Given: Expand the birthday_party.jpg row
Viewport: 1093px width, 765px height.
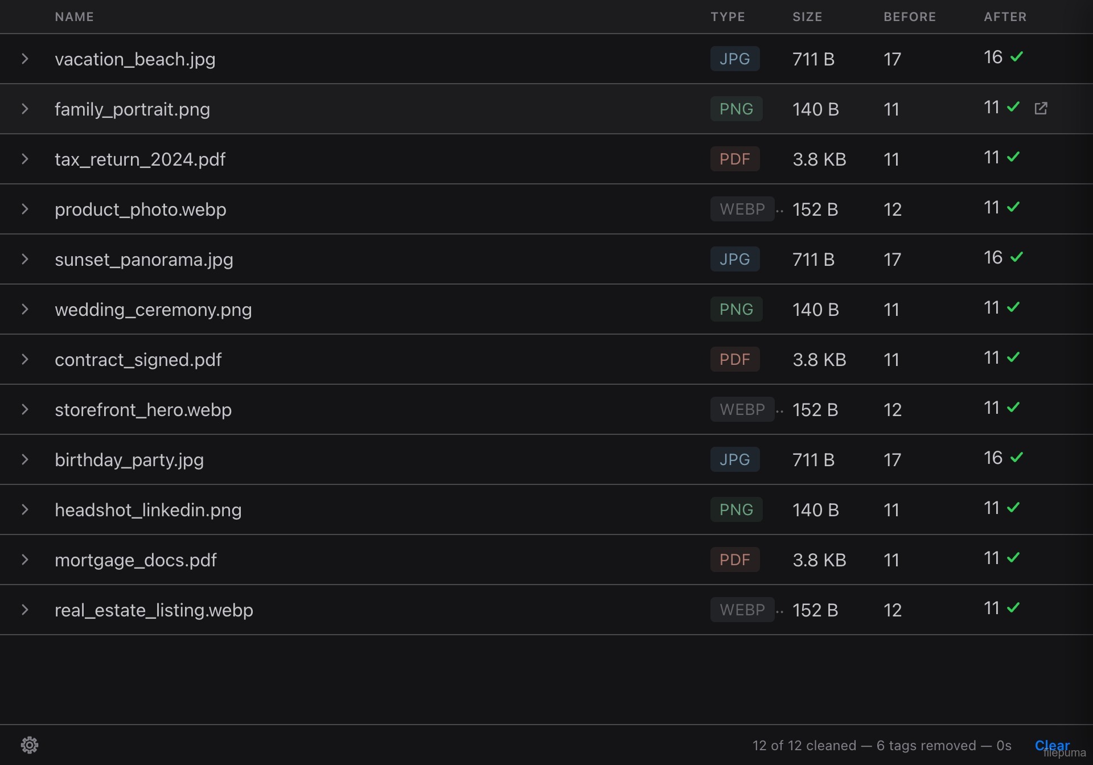Looking at the screenshot, I should (x=24, y=459).
